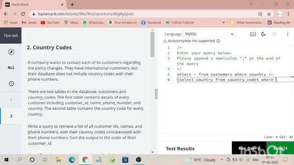Submit the solution
The width and height of the screenshot is (294, 165).
click(x=280, y=148)
